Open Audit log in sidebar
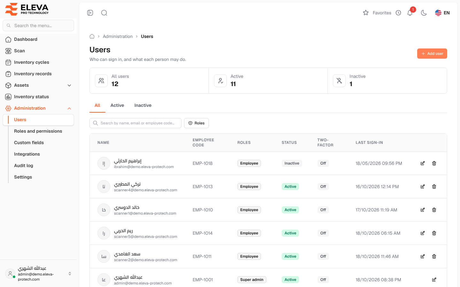460x287 pixels. coord(24,166)
